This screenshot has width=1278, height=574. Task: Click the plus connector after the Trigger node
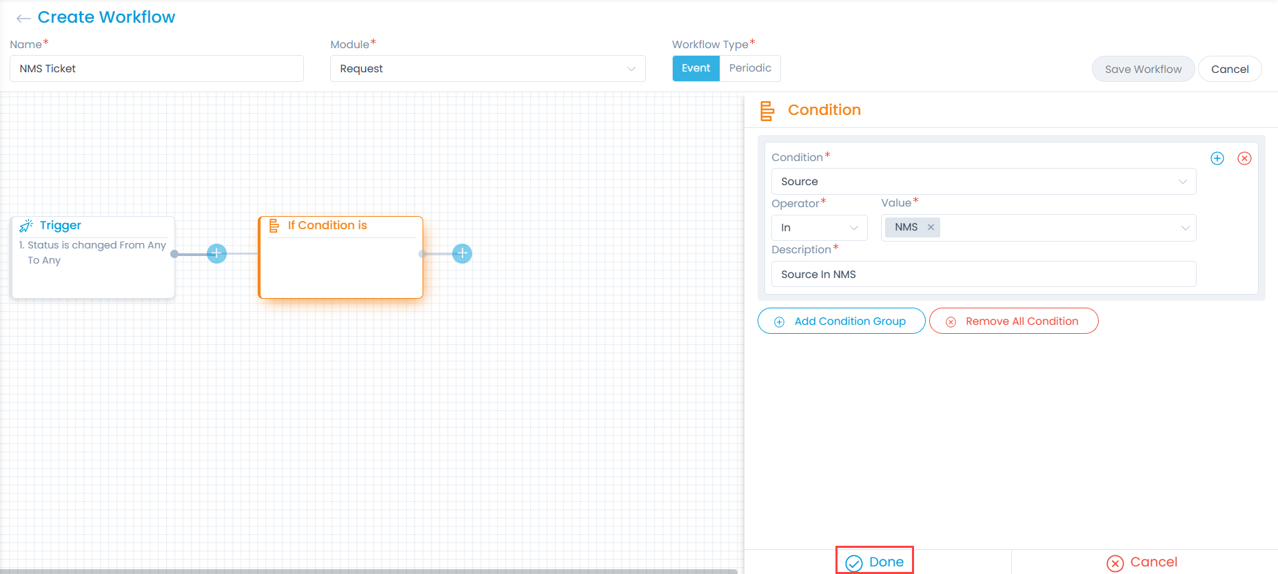point(216,253)
